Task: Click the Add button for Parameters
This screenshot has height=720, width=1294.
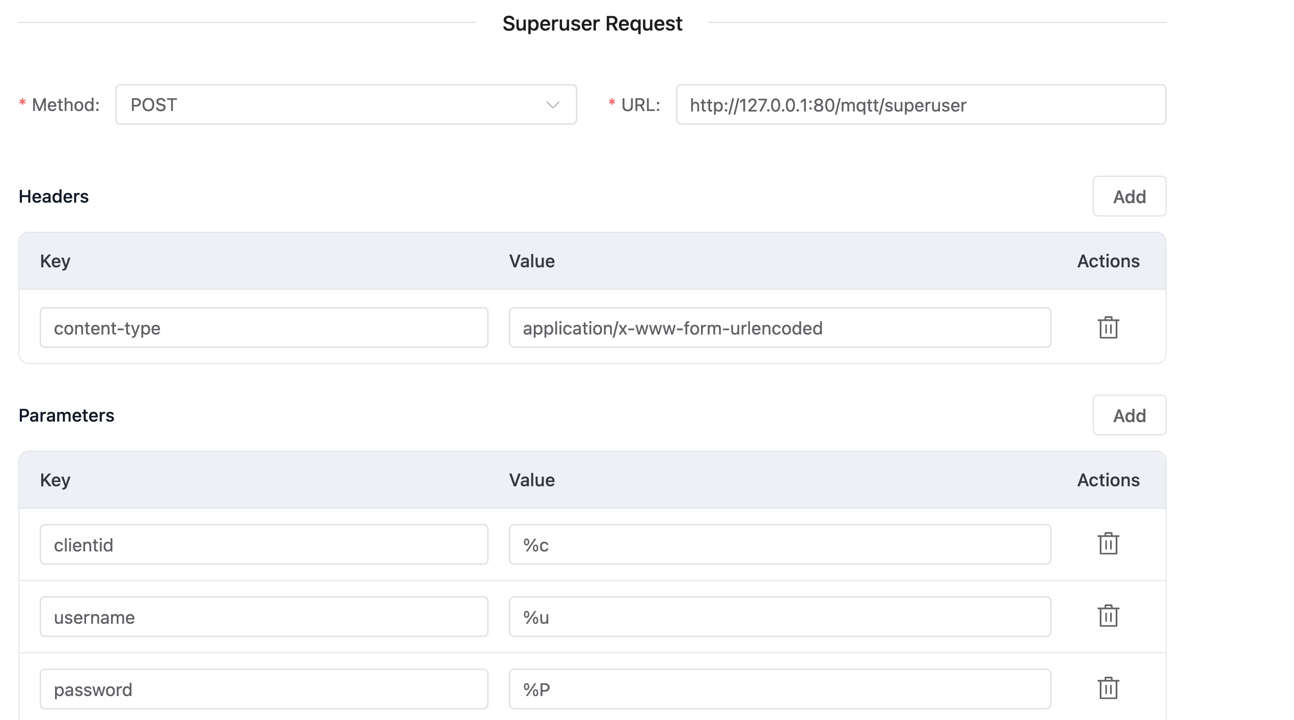Action: pos(1129,415)
